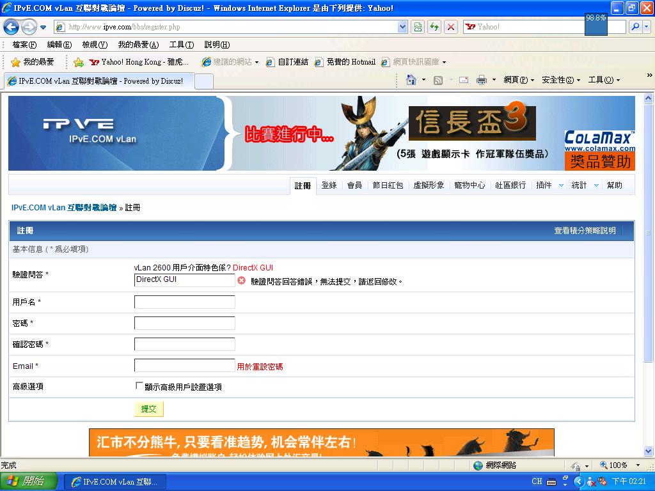Expand the command bar overflow chevron
Viewport: 655px width, 491px height.
[650, 75]
